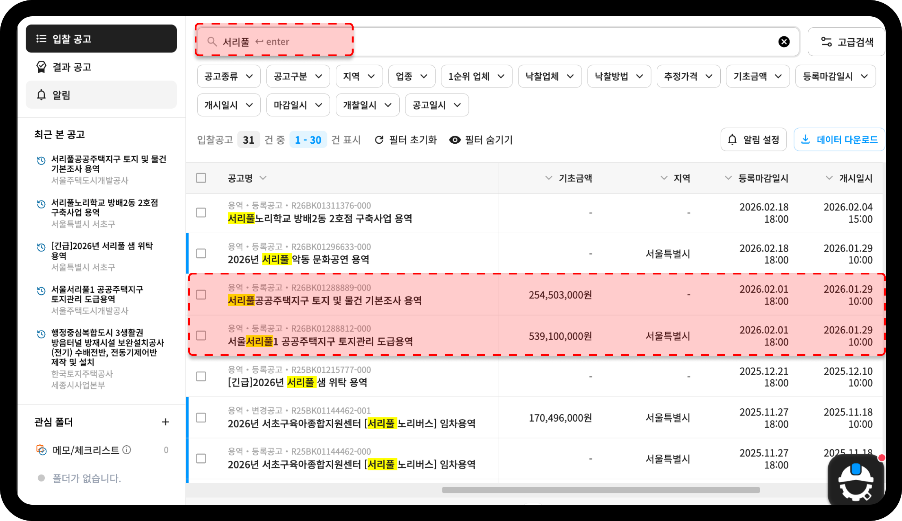Expand the 등록마감일시 filter dropdown
902x521 pixels.
pos(835,76)
